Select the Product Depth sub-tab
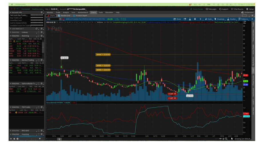Screen dimensions: 262x149 click(80, 15)
